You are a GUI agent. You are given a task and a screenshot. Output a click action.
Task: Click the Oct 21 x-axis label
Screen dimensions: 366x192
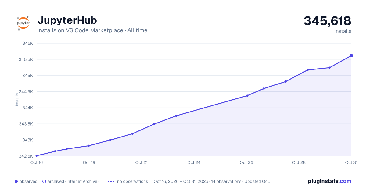point(142,162)
